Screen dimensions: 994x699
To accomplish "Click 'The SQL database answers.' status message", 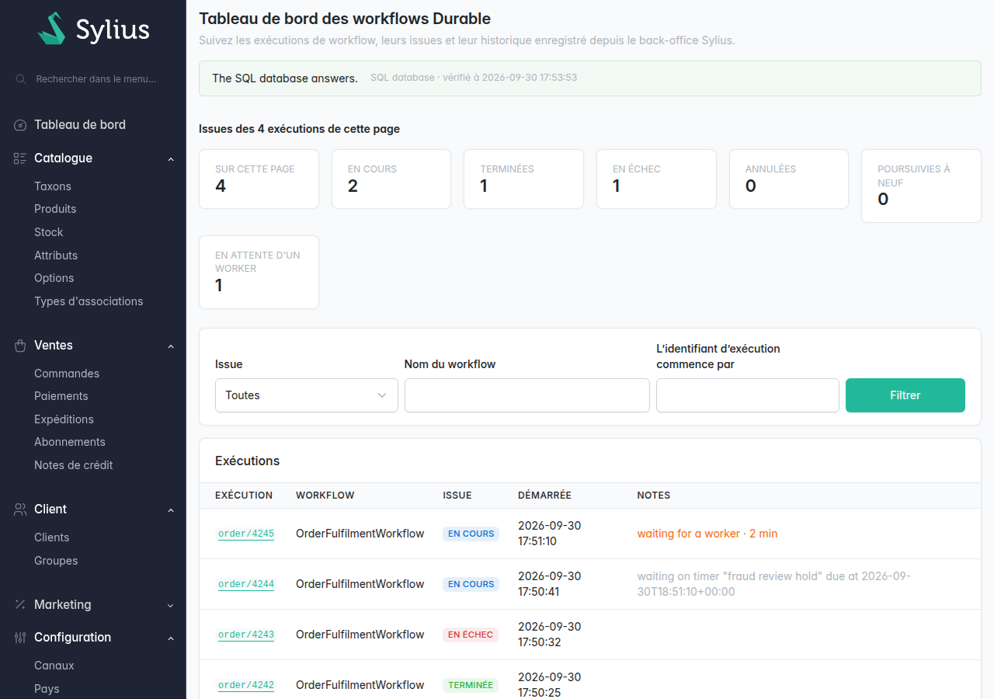I will click(x=285, y=78).
